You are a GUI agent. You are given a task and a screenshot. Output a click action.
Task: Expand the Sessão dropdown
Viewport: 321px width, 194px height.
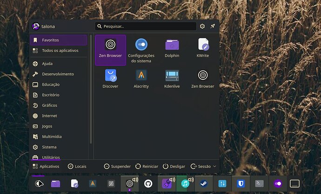click(204, 166)
